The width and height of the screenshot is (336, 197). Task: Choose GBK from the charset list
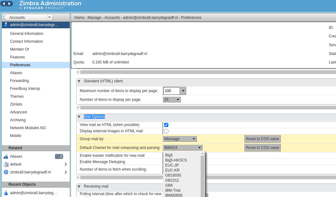(169, 185)
